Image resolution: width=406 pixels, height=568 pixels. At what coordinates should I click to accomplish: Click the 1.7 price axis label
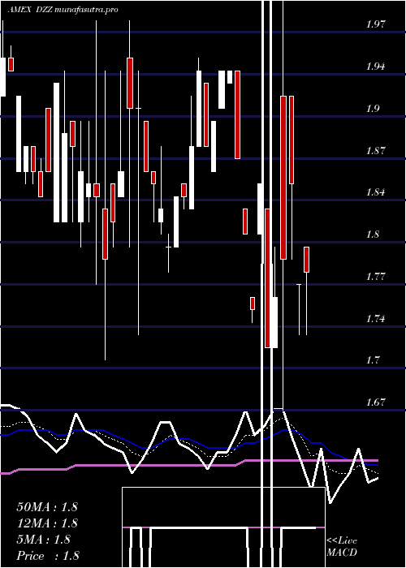(373, 360)
